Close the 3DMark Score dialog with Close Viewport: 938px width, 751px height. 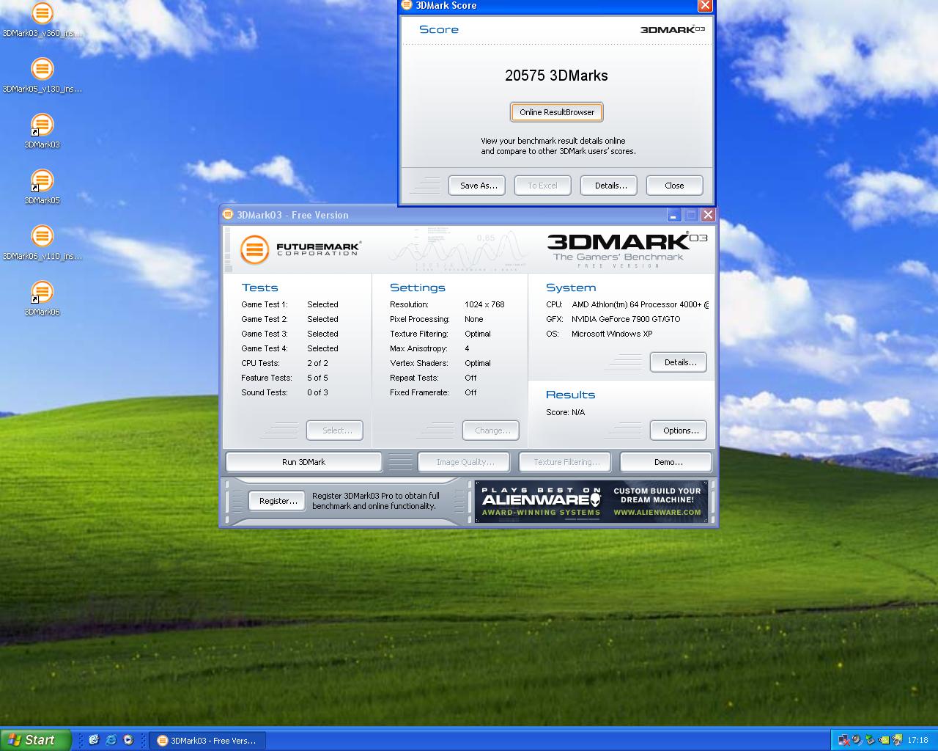click(674, 186)
